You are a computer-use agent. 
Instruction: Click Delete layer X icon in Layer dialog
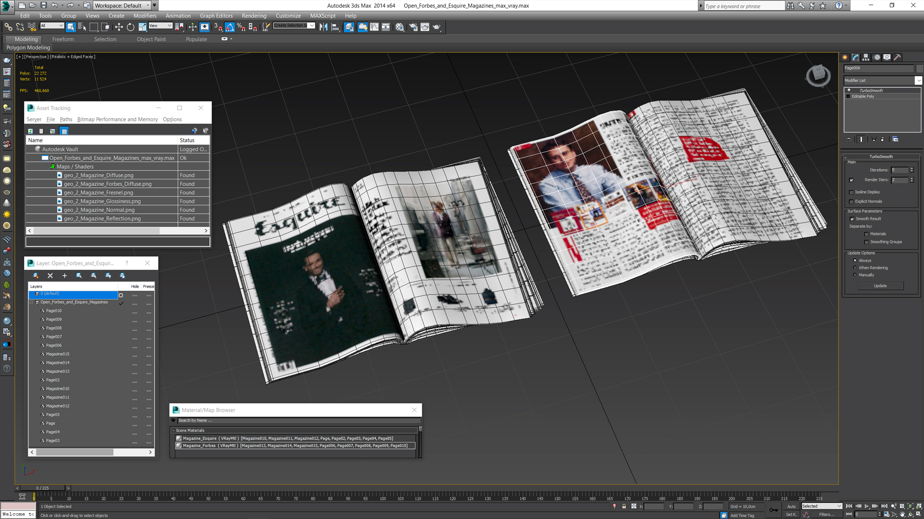pos(50,275)
